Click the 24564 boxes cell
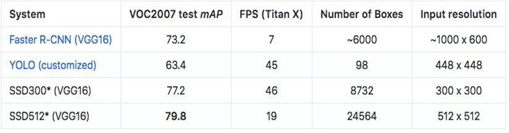The image size is (509, 133). (x=362, y=116)
